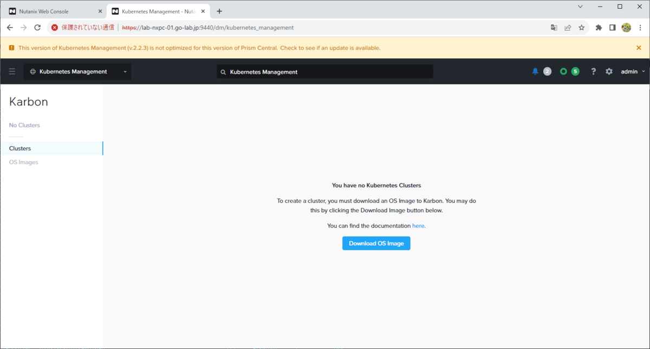The width and height of the screenshot is (650, 349).
Task: Click the browser address bar URL
Action: pyautogui.click(x=208, y=28)
